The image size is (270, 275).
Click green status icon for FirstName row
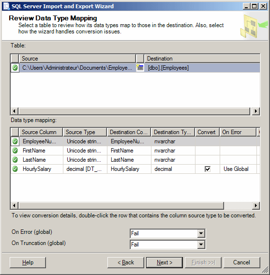click(15, 151)
